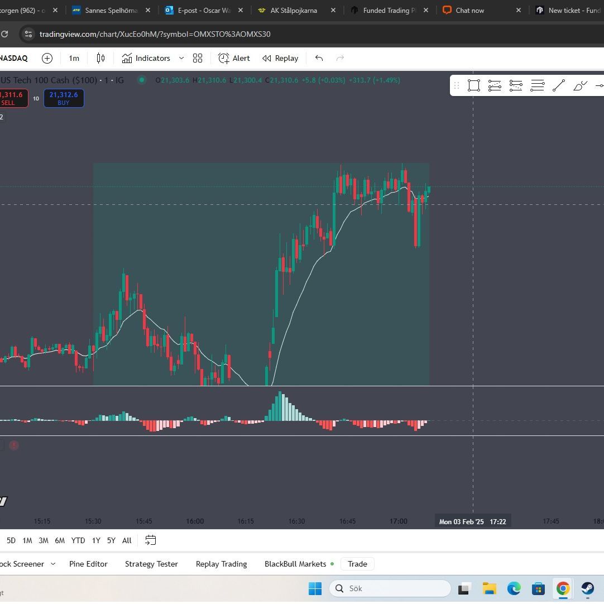Viewport: 604px width, 604px height.
Task: Select the All date range
Action: click(x=127, y=540)
